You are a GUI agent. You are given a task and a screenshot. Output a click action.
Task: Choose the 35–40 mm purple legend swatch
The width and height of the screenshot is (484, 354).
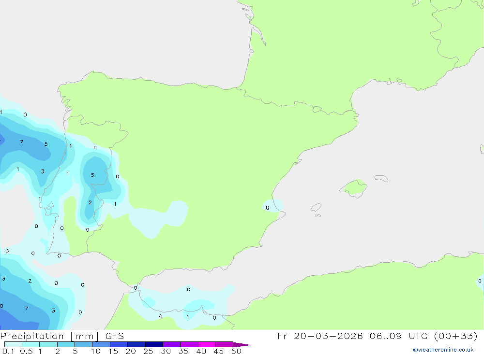click(189, 344)
